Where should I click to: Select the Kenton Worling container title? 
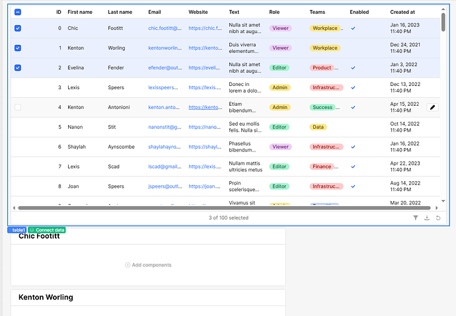(x=46, y=297)
